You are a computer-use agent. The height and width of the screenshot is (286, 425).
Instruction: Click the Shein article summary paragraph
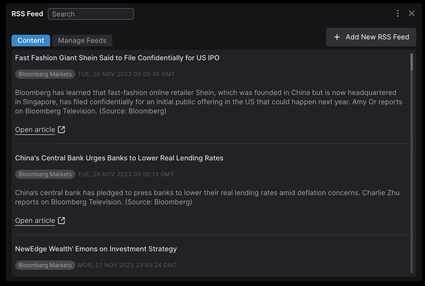click(x=208, y=102)
